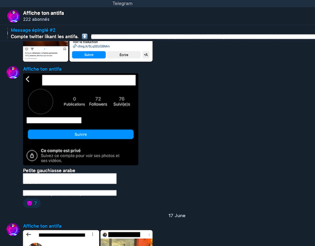Open the three-dot menu in the bottom-right screenshot
The image size is (315, 246).
point(149,235)
